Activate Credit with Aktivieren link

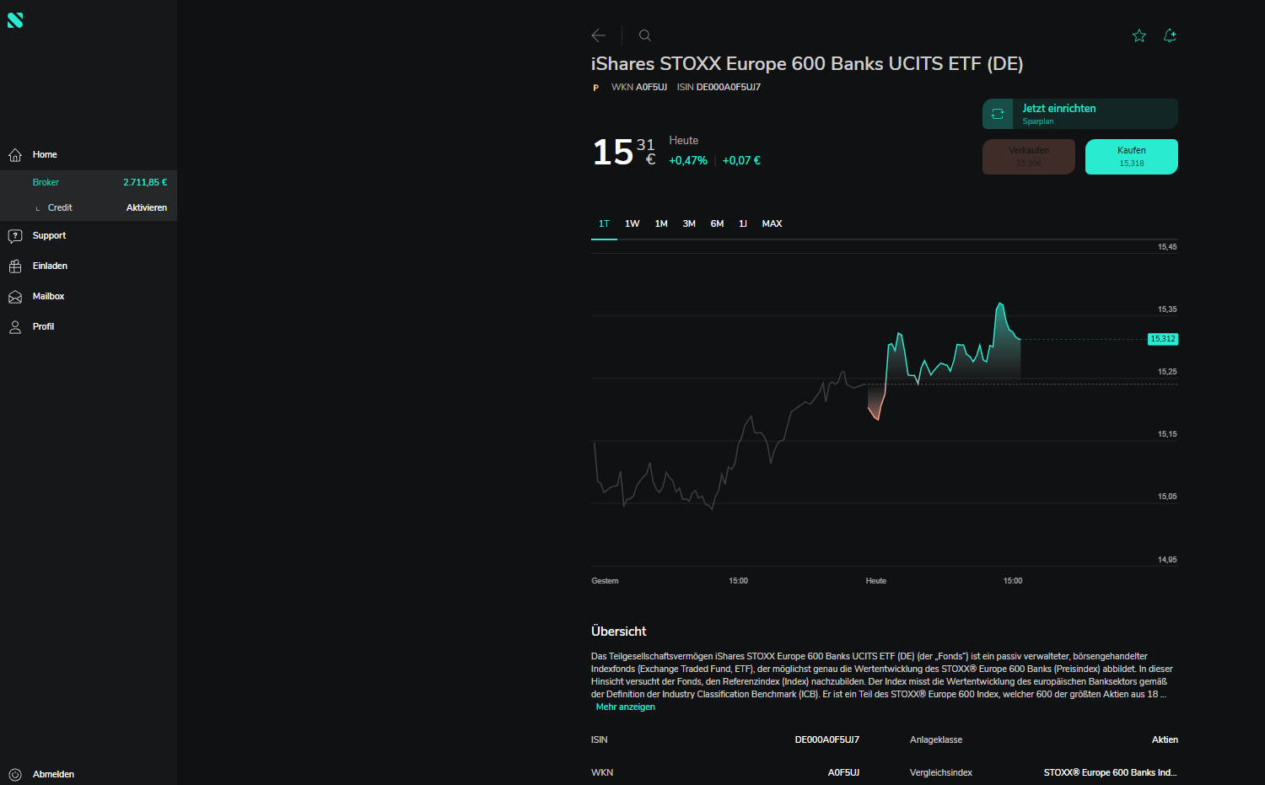[x=147, y=207]
